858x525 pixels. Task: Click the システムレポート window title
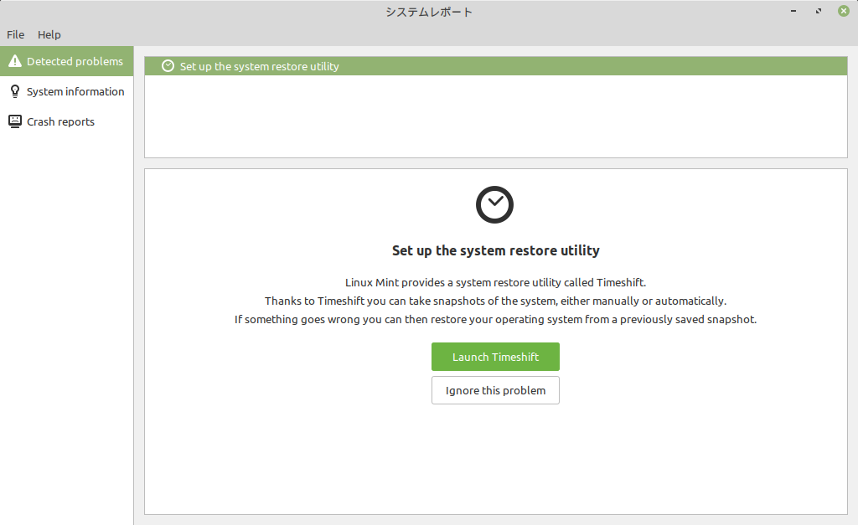point(428,11)
